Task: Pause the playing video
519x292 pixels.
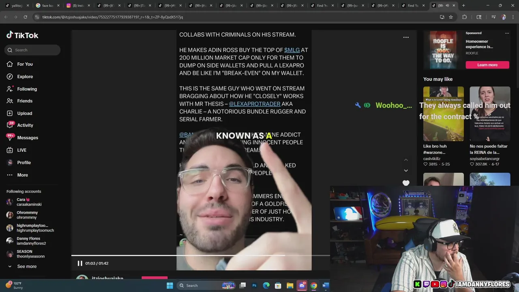Action: point(80,263)
